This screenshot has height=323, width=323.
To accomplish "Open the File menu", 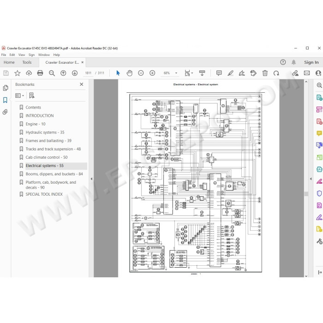I will point(4,55).
